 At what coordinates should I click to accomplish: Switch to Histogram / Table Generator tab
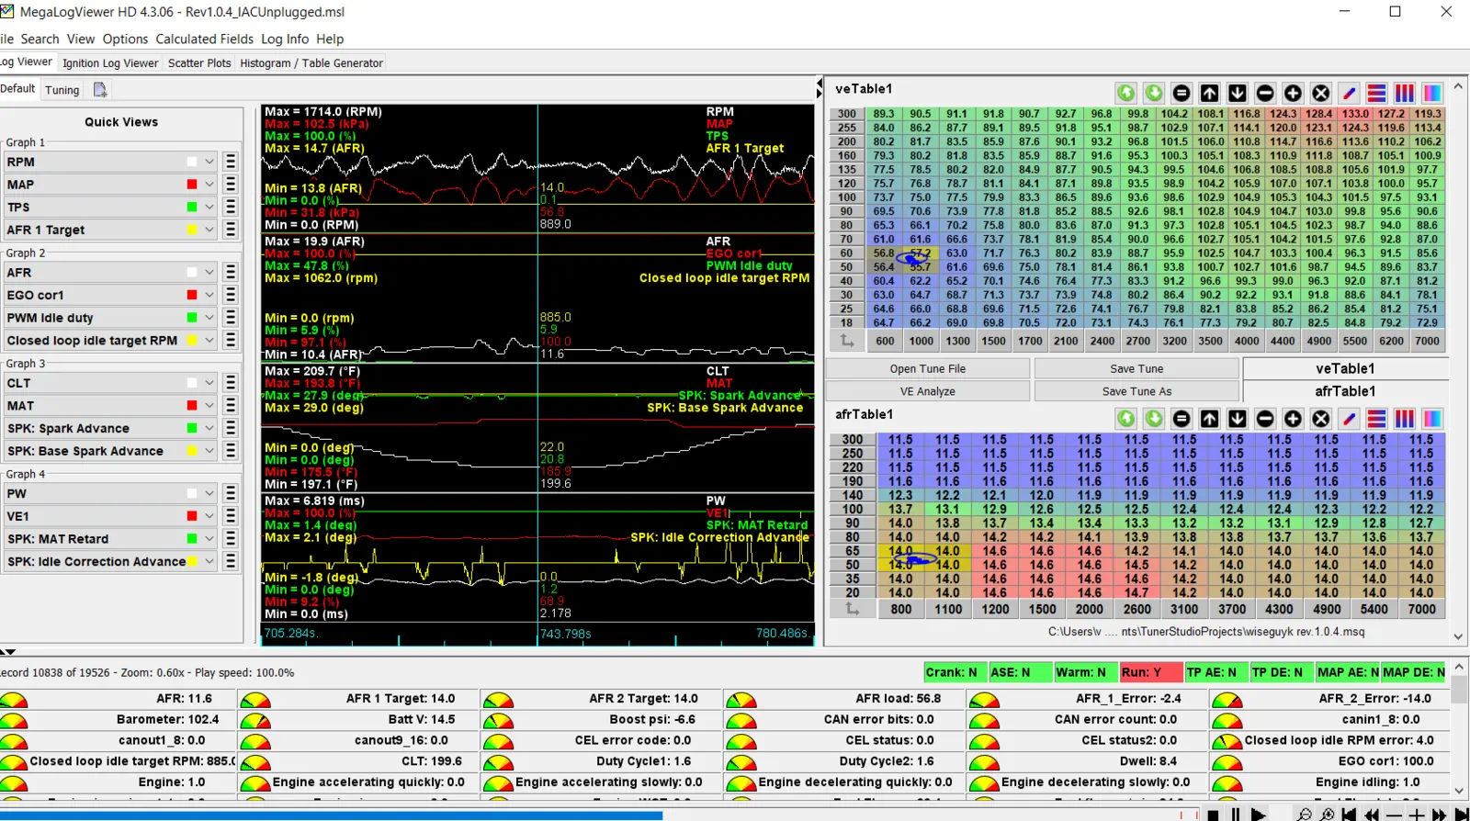[x=311, y=62]
